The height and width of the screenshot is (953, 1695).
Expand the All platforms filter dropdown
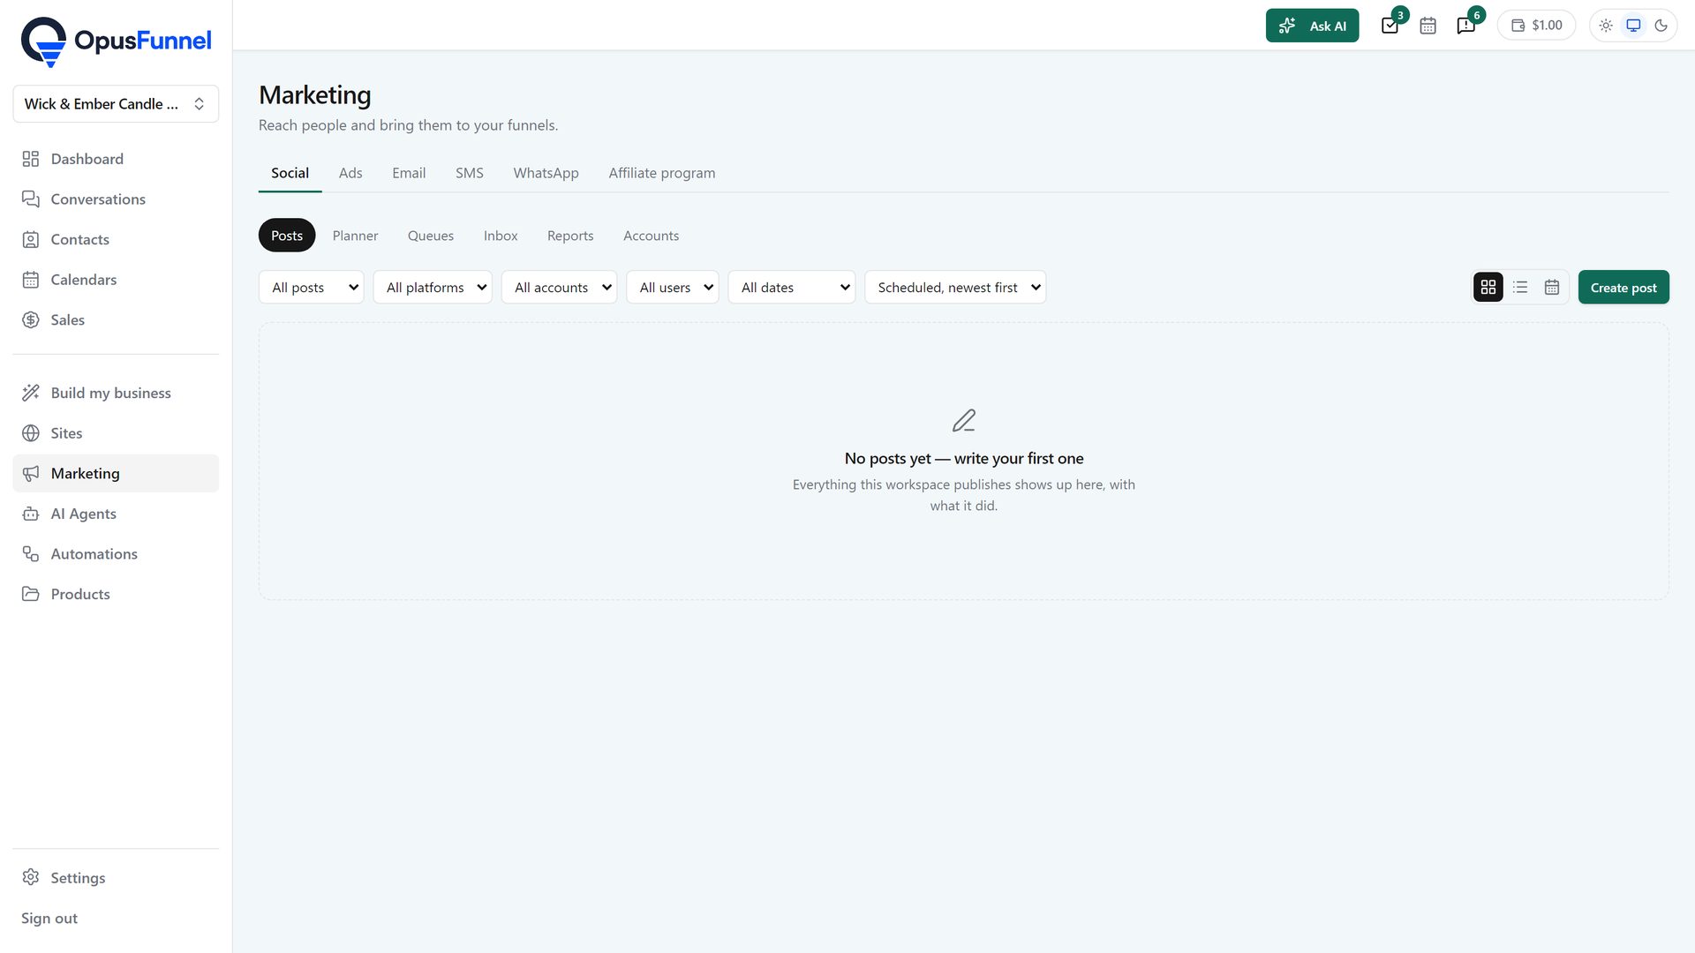[433, 288]
